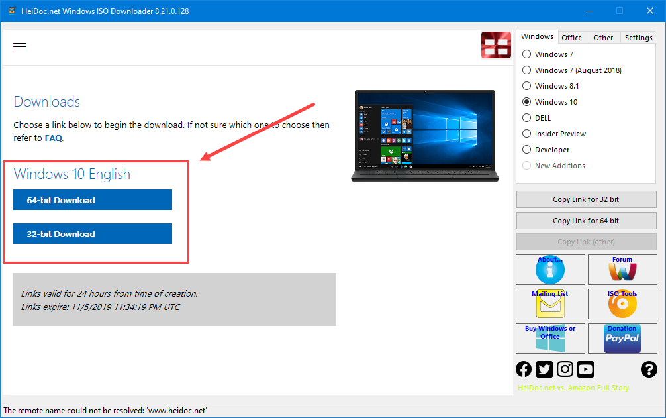Click the 64-bit Download button
Viewport: 666px width, 418px height.
click(93, 200)
